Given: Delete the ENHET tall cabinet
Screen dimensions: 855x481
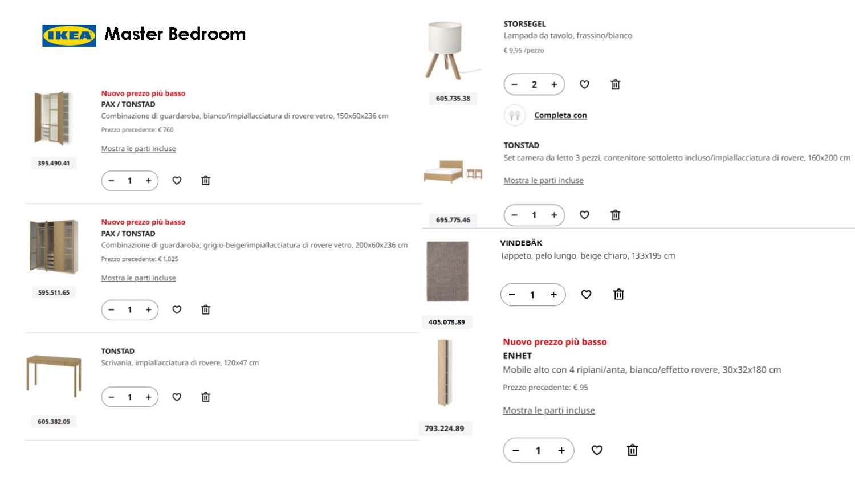Looking at the screenshot, I should tap(632, 451).
